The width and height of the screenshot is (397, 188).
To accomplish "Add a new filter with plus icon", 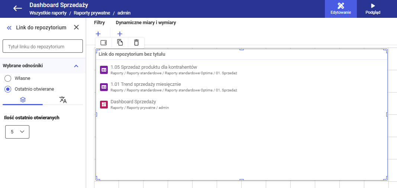I will [x=98, y=34].
